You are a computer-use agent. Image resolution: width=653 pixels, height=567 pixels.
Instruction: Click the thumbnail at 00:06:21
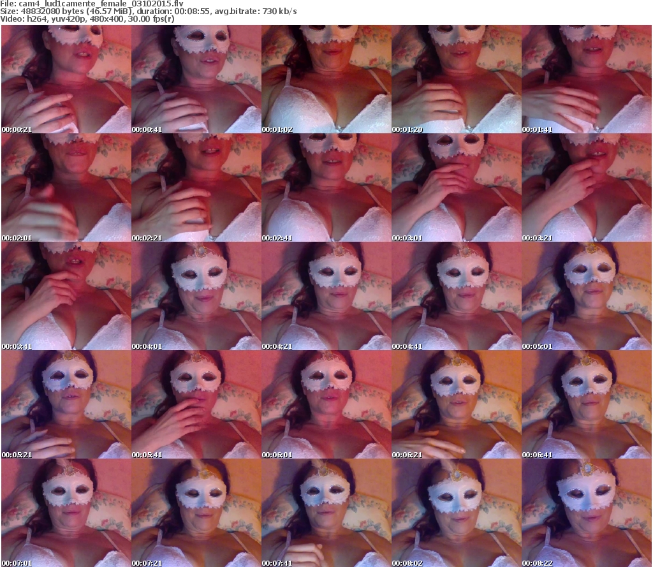pos(457,404)
